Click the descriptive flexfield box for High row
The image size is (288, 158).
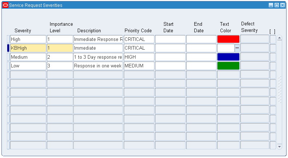pos(273,39)
